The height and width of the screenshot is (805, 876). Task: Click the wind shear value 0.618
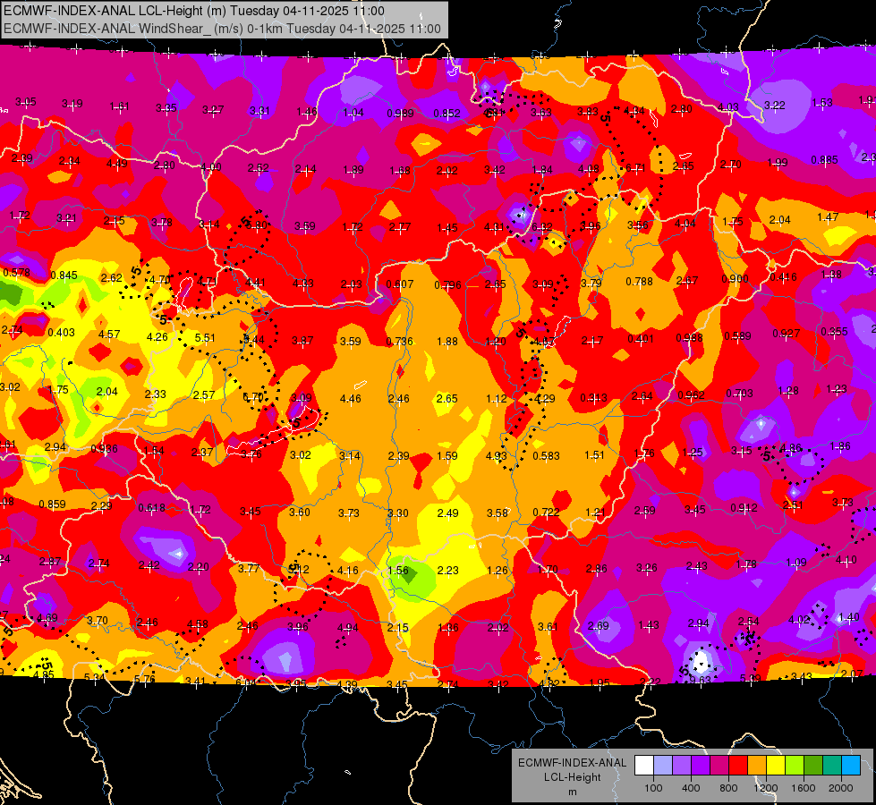pos(151,508)
